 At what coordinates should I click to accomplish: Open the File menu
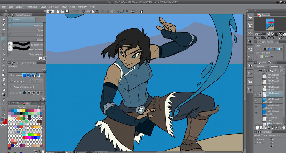(x=4, y=6)
